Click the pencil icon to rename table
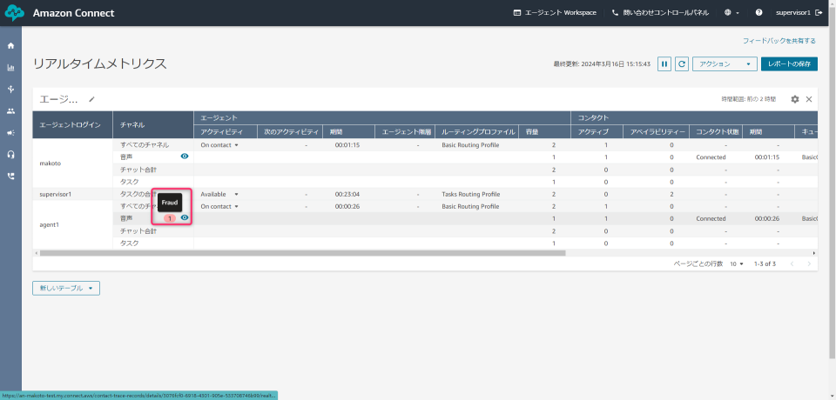This screenshot has width=836, height=400. point(91,99)
